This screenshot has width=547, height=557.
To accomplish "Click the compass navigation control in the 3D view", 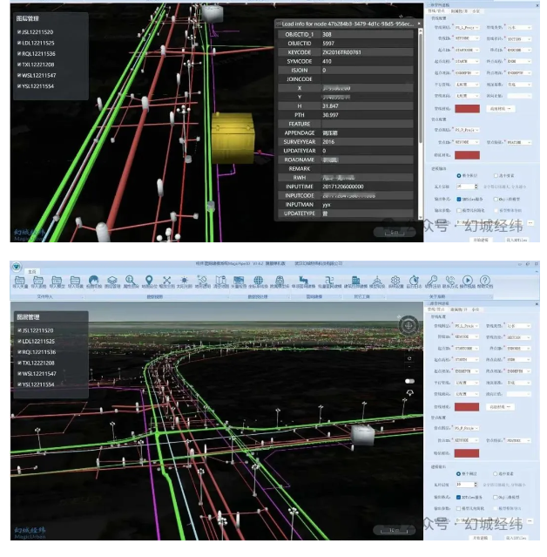I will click(408, 325).
